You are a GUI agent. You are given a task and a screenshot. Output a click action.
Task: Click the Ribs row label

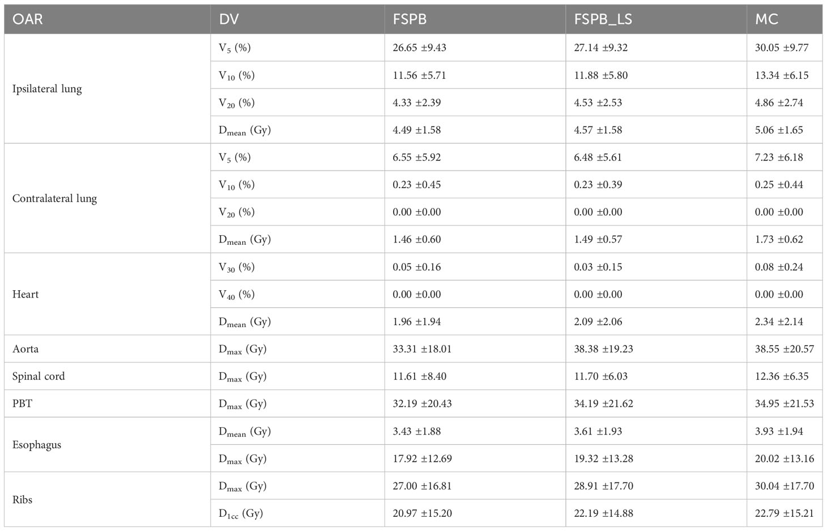[x=22, y=500]
